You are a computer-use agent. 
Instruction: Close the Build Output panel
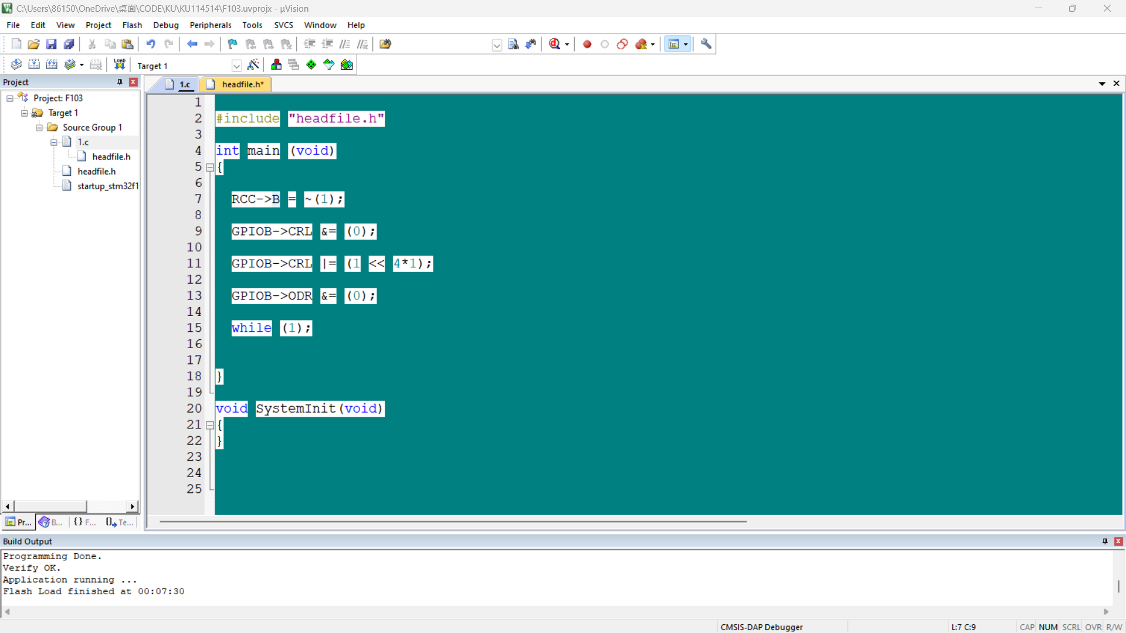pyautogui.click(x=1118, y=542)
